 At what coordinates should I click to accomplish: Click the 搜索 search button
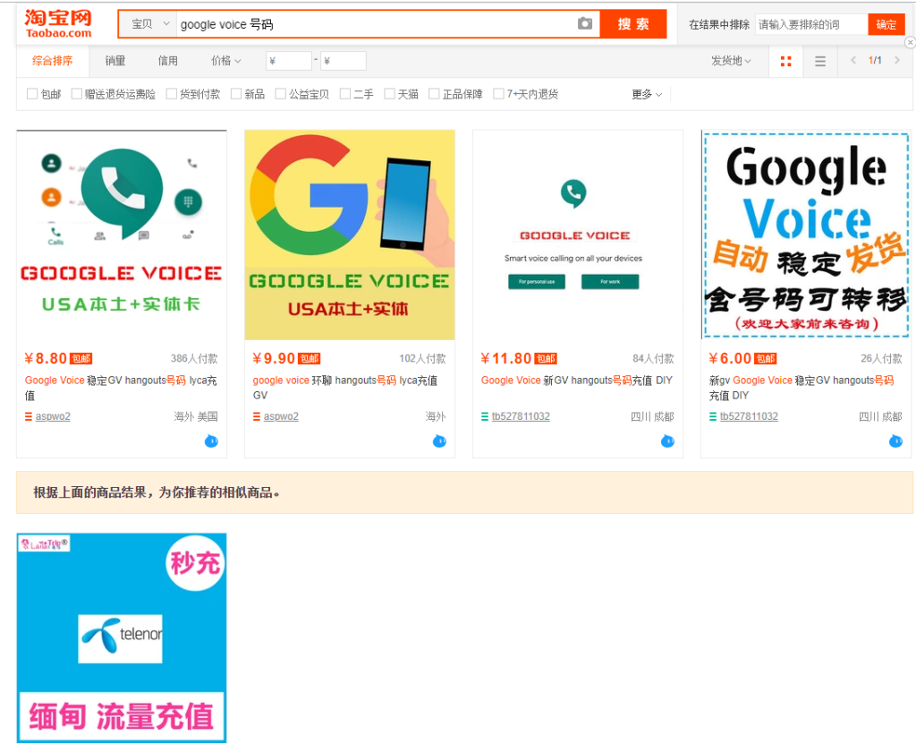pos(633,24)
